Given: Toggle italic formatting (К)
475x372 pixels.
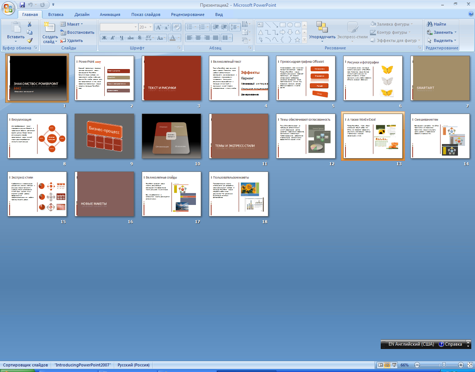Looking at the screenshot, I should tap(113, 38).
